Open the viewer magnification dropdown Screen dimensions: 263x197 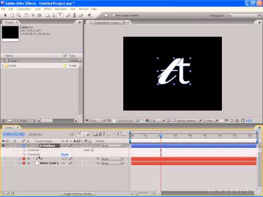pyautogui.click(x=98, y=120)
